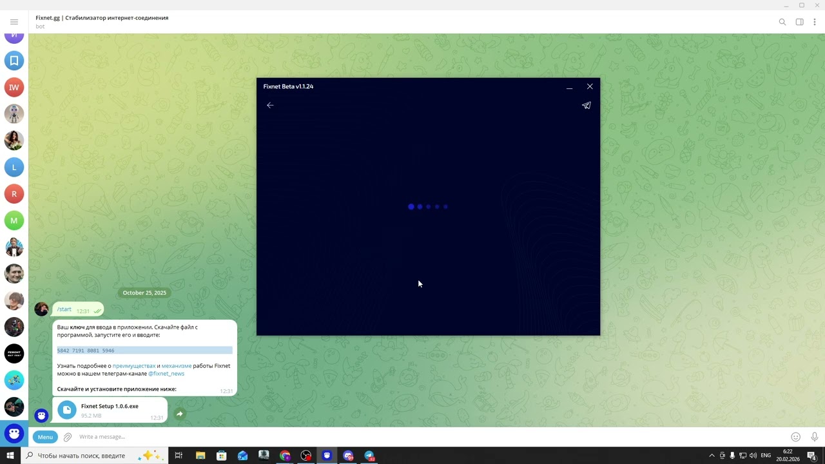
Task: Open the Windows Start menu
Action: click(10, 456)
